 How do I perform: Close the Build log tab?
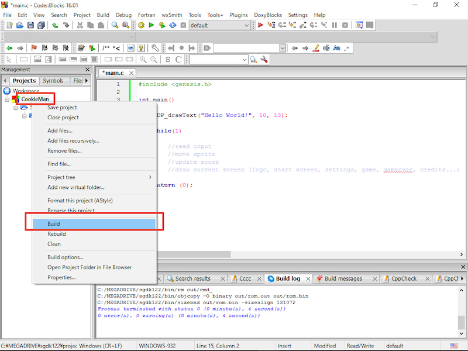click(x=308, y=279)
